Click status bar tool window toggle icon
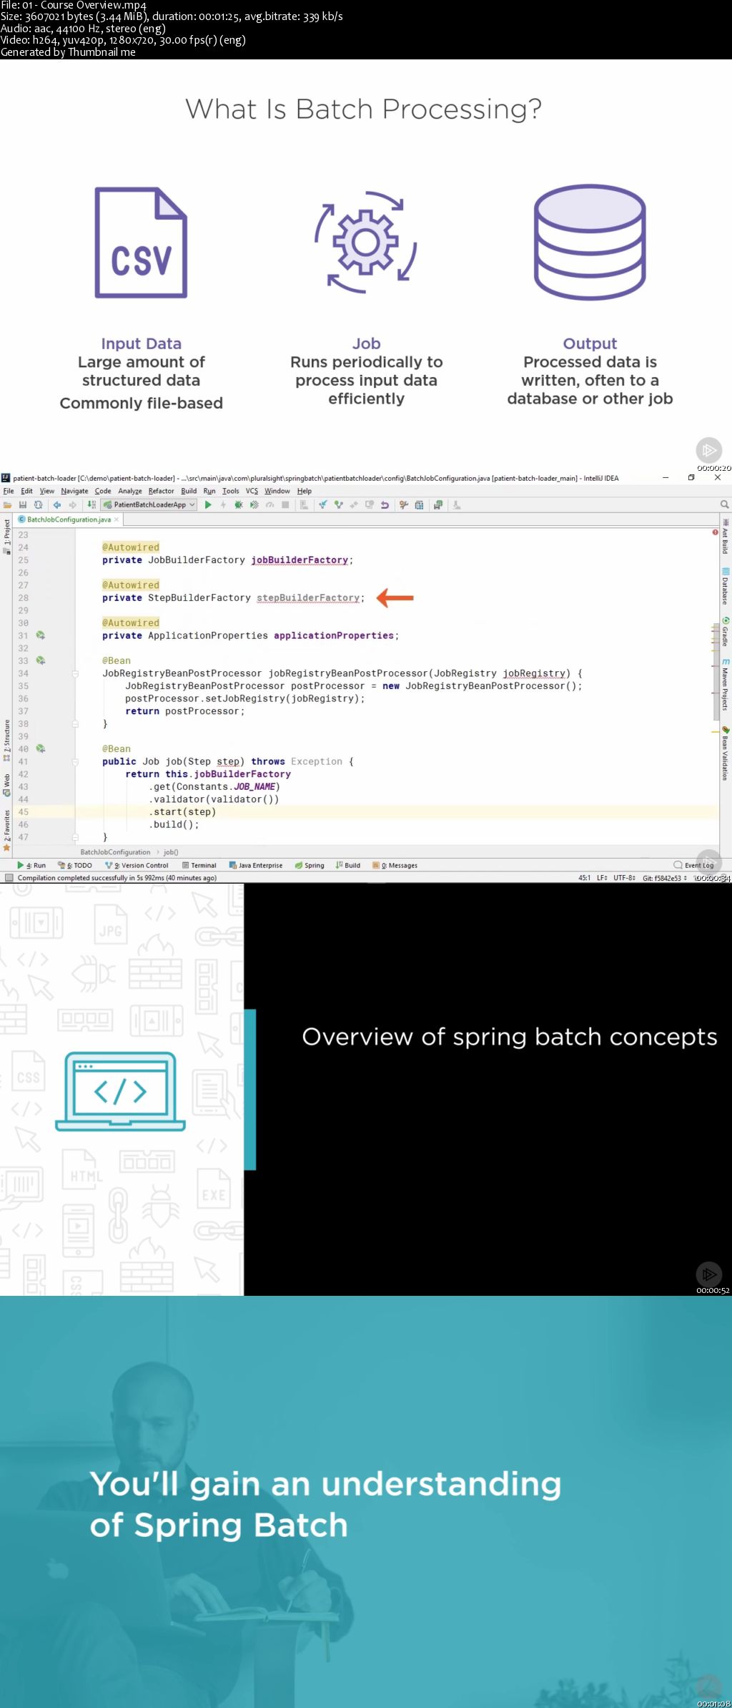This screenshot has width=732, height=1708. coord(9,878)
